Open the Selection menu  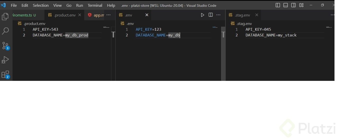41,5
